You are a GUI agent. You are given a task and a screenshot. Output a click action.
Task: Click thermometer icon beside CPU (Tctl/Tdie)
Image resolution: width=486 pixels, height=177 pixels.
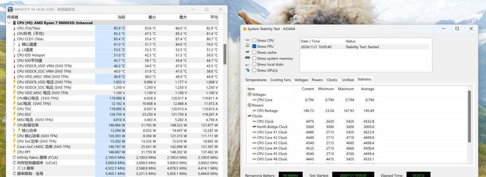pyautogui.click(x=14, y=28)
